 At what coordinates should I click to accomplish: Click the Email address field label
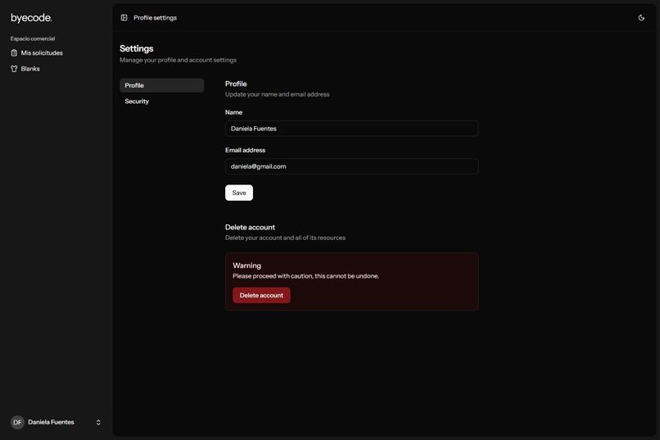246,150
